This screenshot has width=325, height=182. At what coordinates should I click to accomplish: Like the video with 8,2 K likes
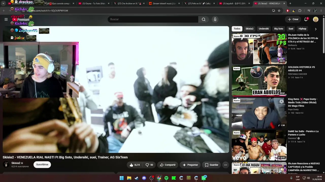pyautogui.click(x=135, y=165)
